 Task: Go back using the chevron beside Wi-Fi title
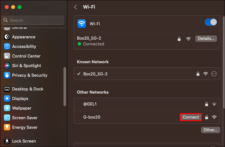[75, 7]
